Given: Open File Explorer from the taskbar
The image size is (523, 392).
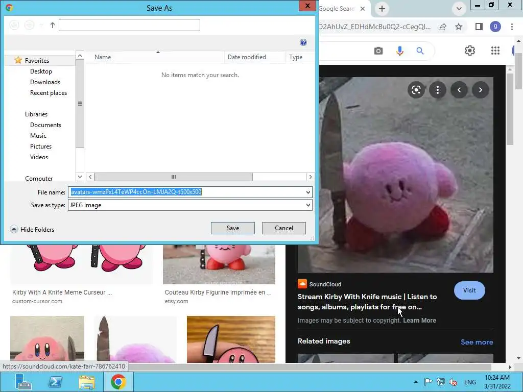Looking at the screenshot, I should (x=87, y=382).
